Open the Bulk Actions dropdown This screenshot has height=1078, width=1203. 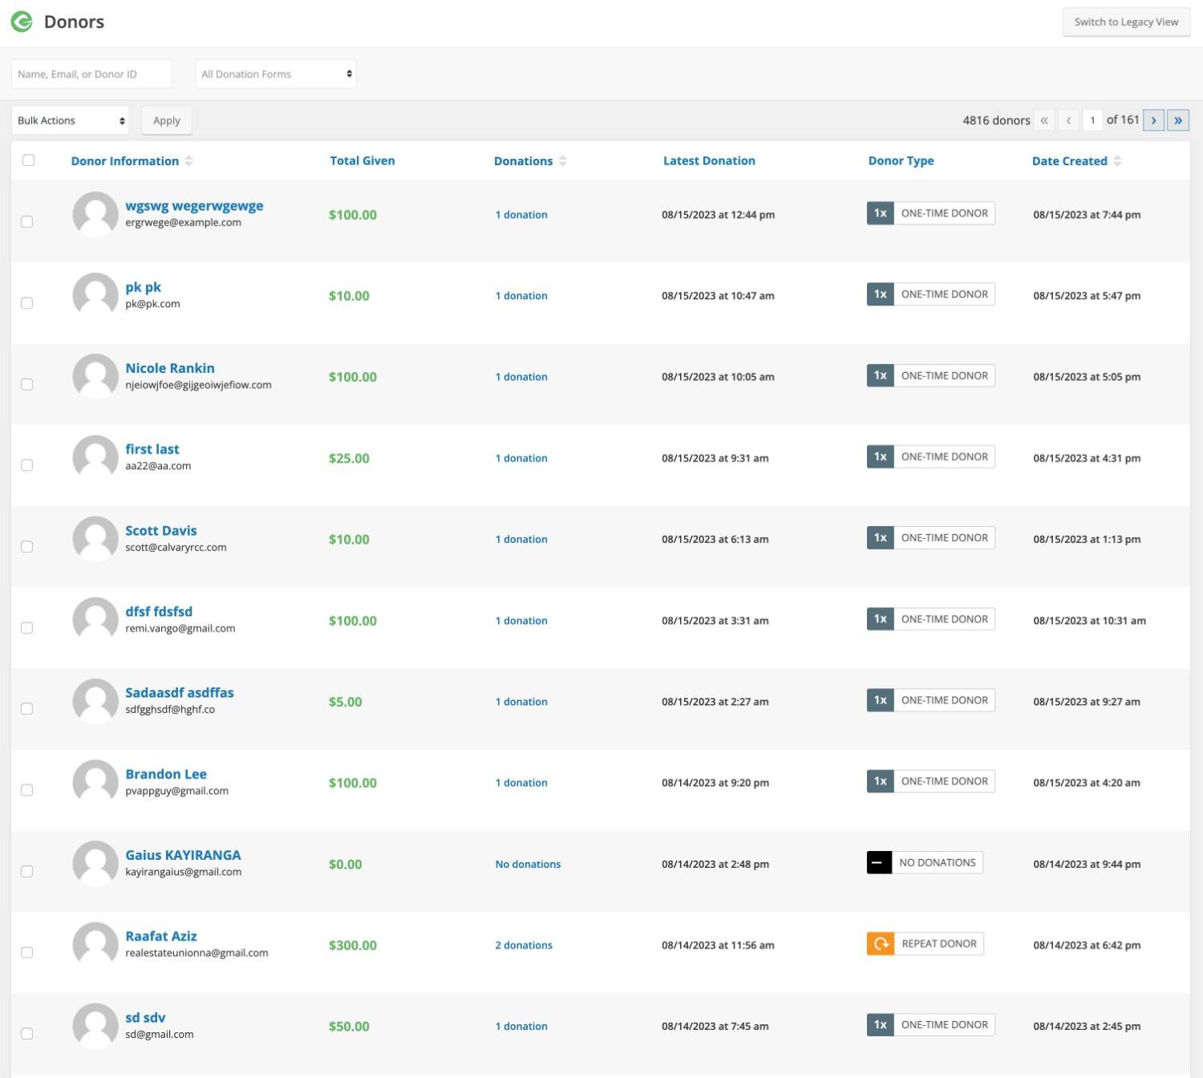tap(71, 120)
